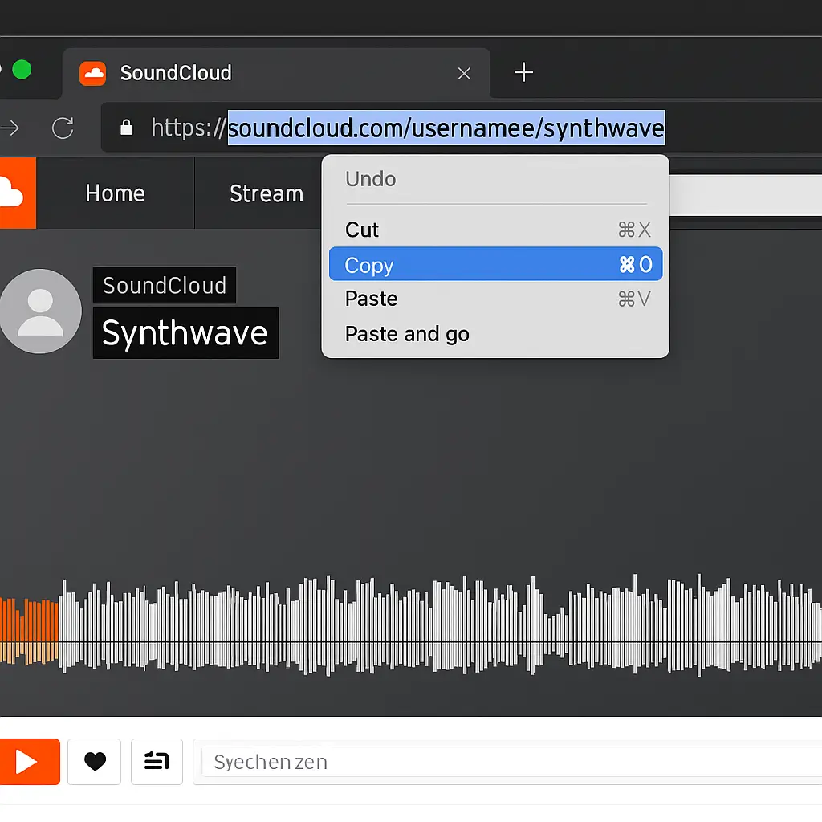The image size is (822, 822).
Task: Open a new browser tab
Action: click(523, 72)
